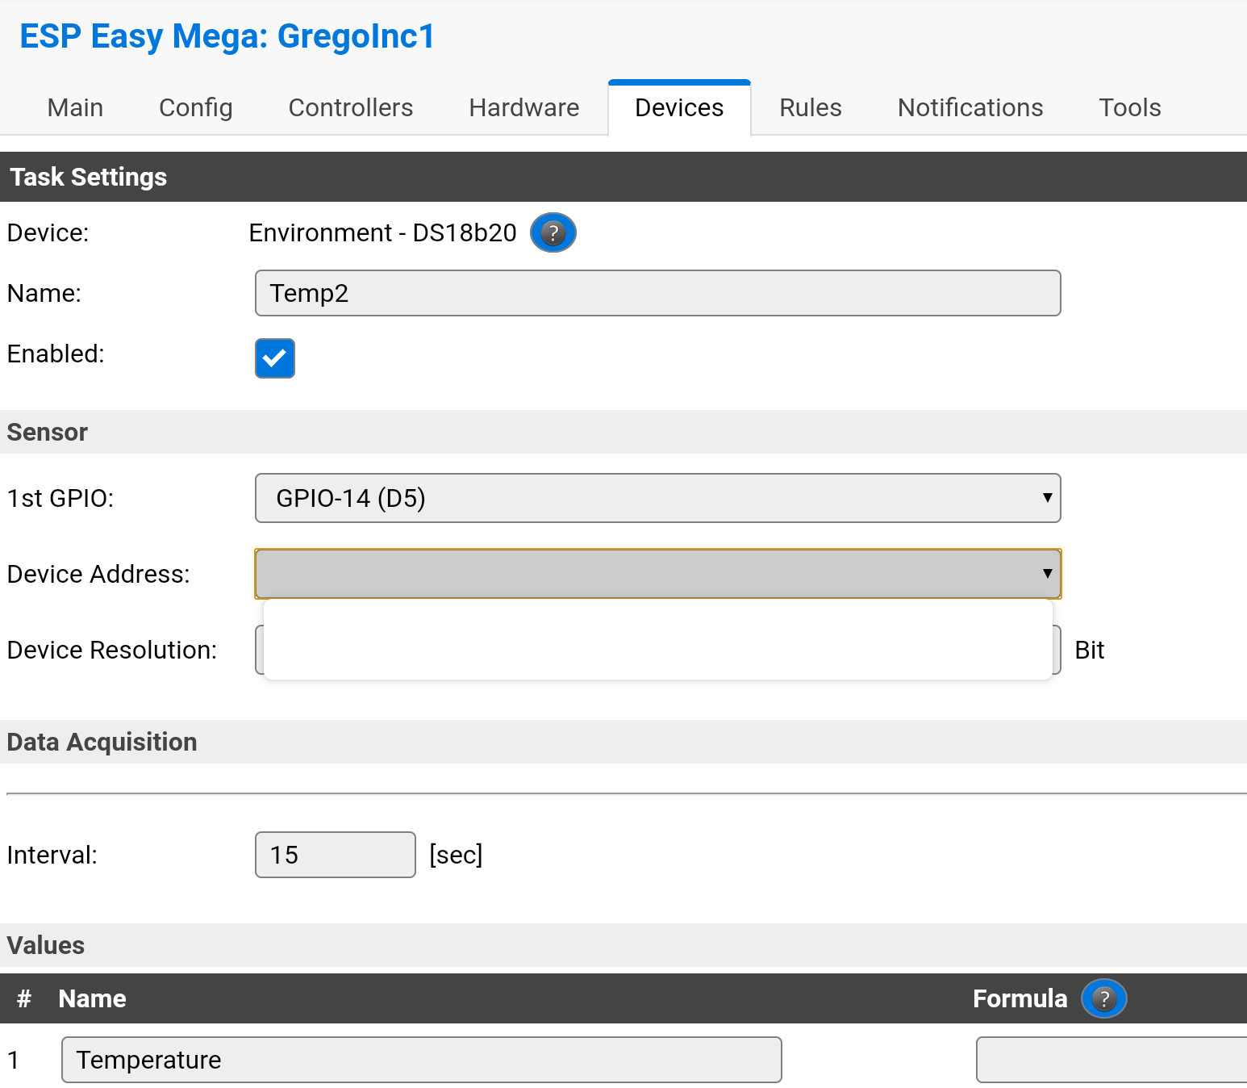Click the Environment - DS18b20 device text

pos(382,233)
